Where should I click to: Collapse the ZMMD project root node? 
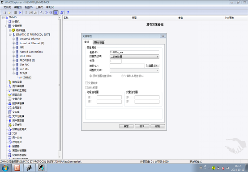click(x=3, y=17)
